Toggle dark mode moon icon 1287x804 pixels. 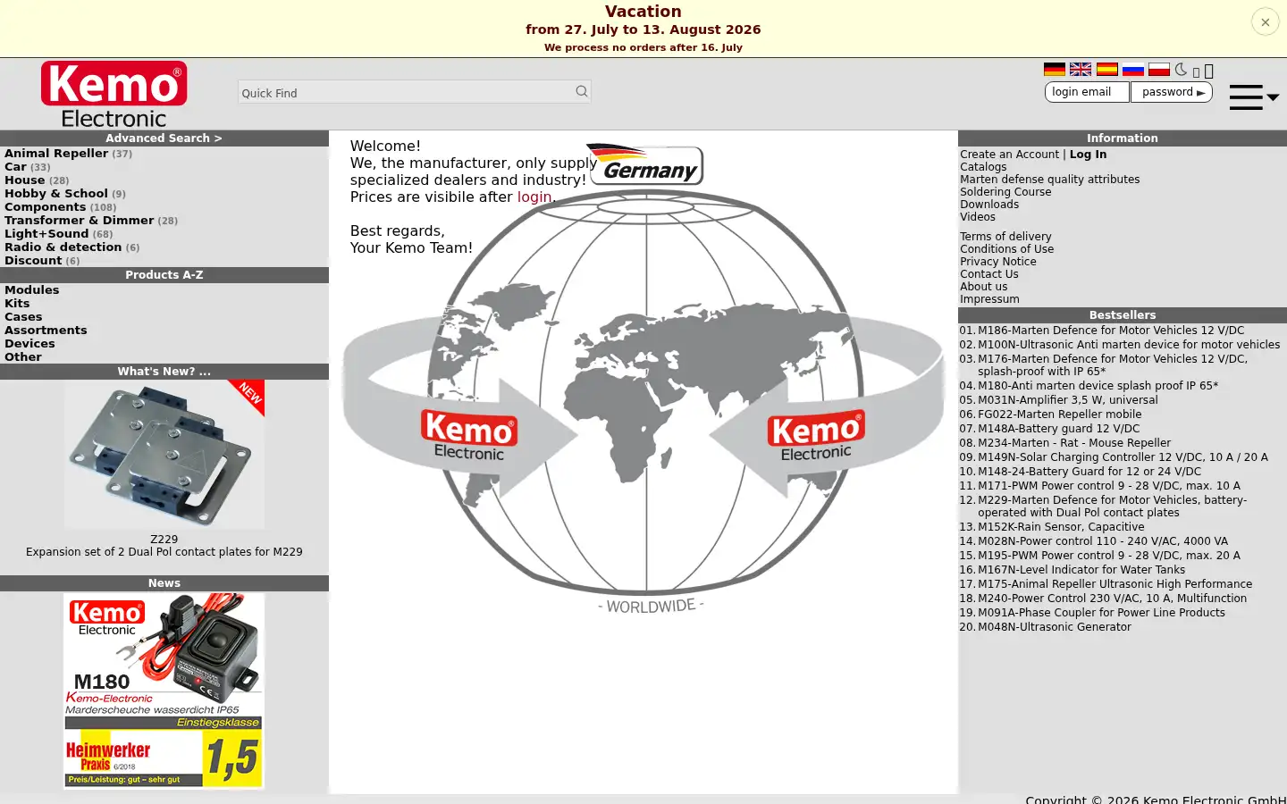click(x=1181, y=70)
